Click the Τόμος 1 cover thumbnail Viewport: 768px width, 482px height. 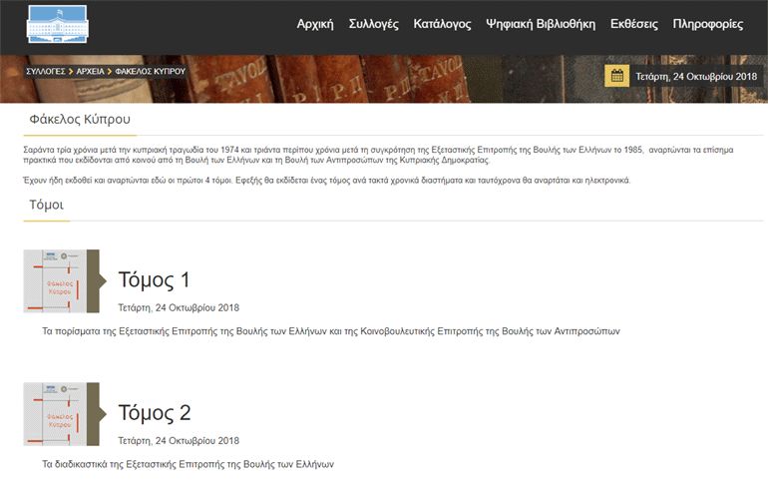tap(61, 281)
